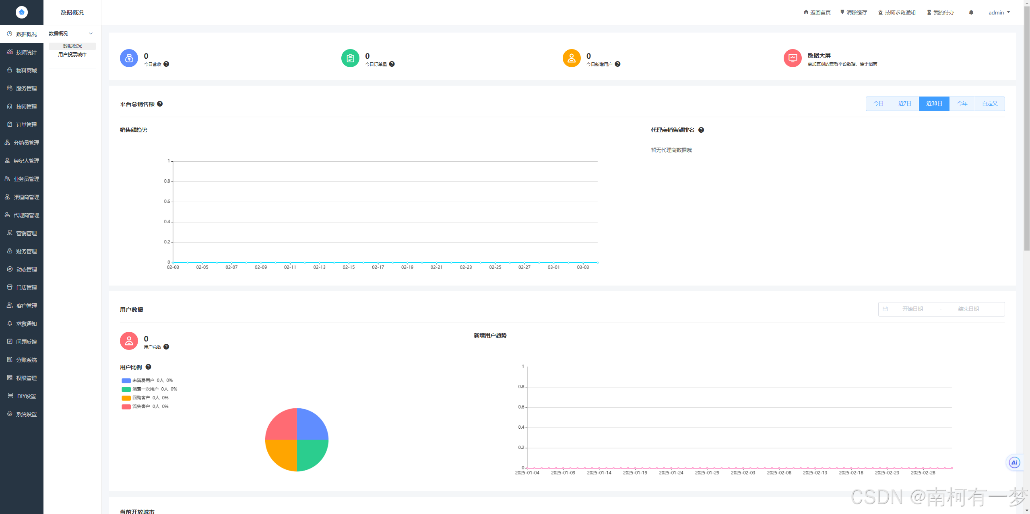Open 技师统计 from the sidebar
1030x514 pixels.
point(22,52)
